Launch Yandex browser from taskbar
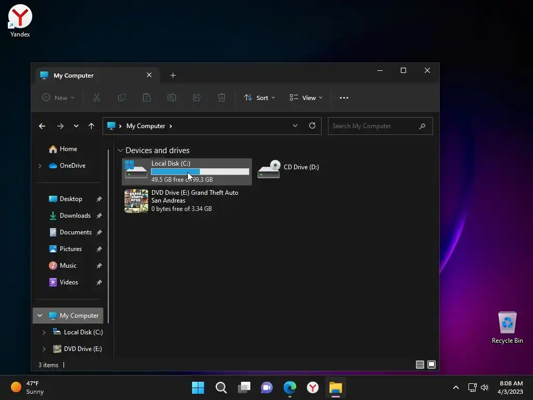Viewport: 533px width, 400px height. (313, 387)
